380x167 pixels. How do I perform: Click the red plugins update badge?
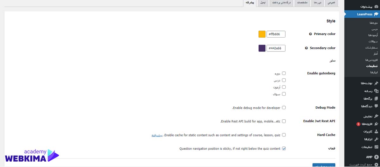coord(358,124)
